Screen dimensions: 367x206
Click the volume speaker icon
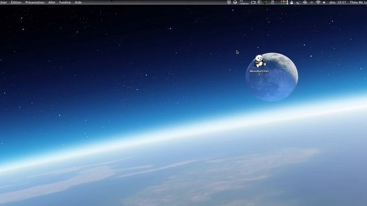coord(324,2)
